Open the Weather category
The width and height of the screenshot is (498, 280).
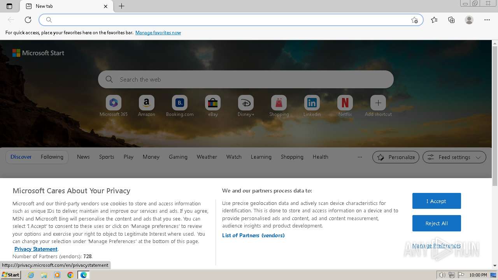(207, 157)
